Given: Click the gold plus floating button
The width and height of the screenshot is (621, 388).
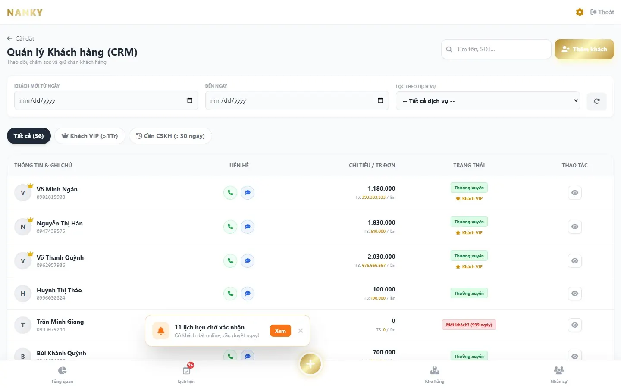Looking at the screenshot, I should (310, 364).
